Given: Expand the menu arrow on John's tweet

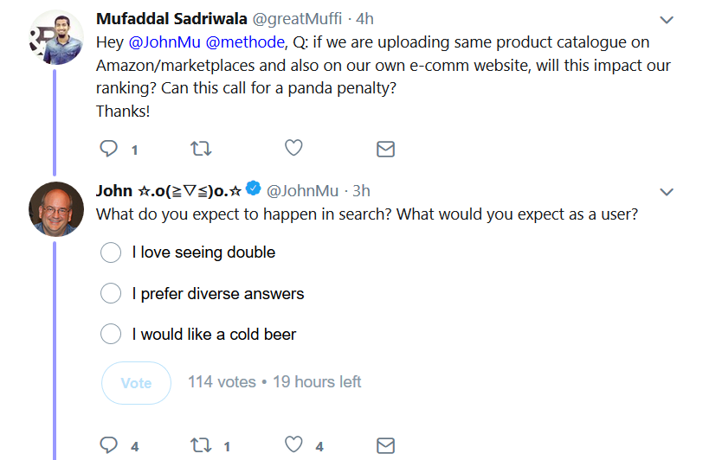Looking at the screenshot, I should click(x=667, y=191).
